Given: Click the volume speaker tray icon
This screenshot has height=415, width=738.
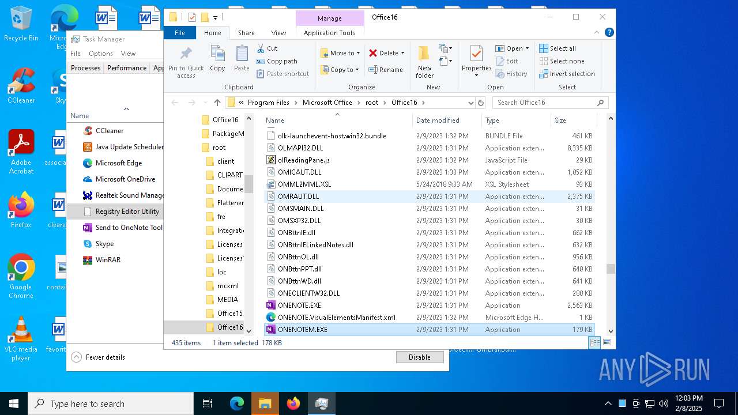Looking at the screenshot, I should (x=664, y=403).
